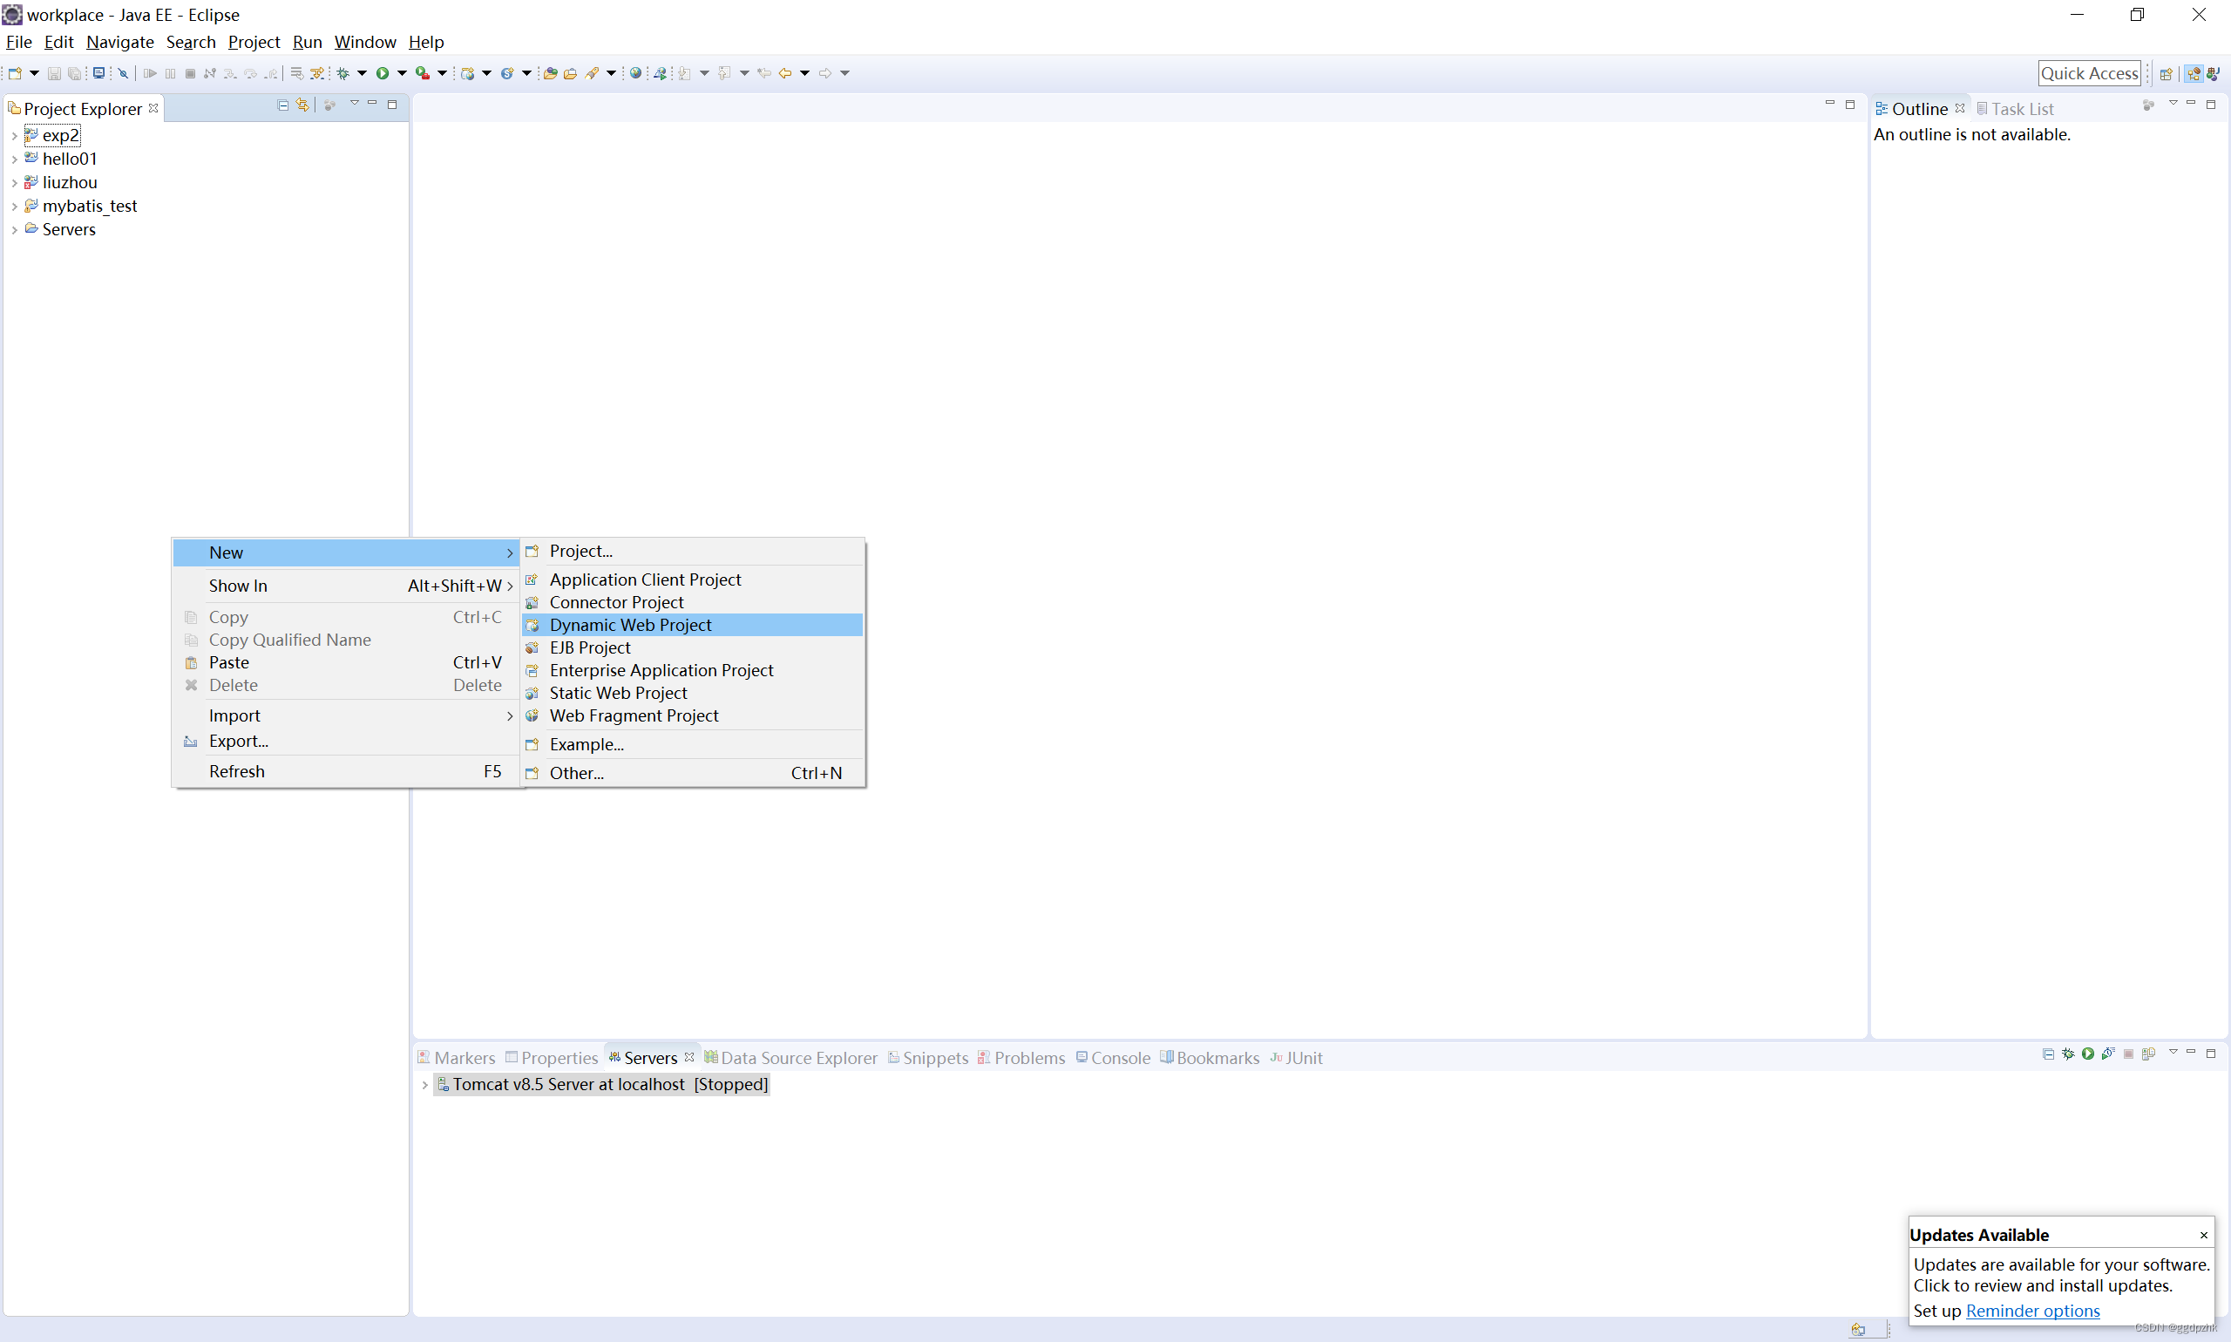2231x1342 pixels.
Task: Click the Terminate debug square icon
Action: pyautogui.click(x=190, y=73)
